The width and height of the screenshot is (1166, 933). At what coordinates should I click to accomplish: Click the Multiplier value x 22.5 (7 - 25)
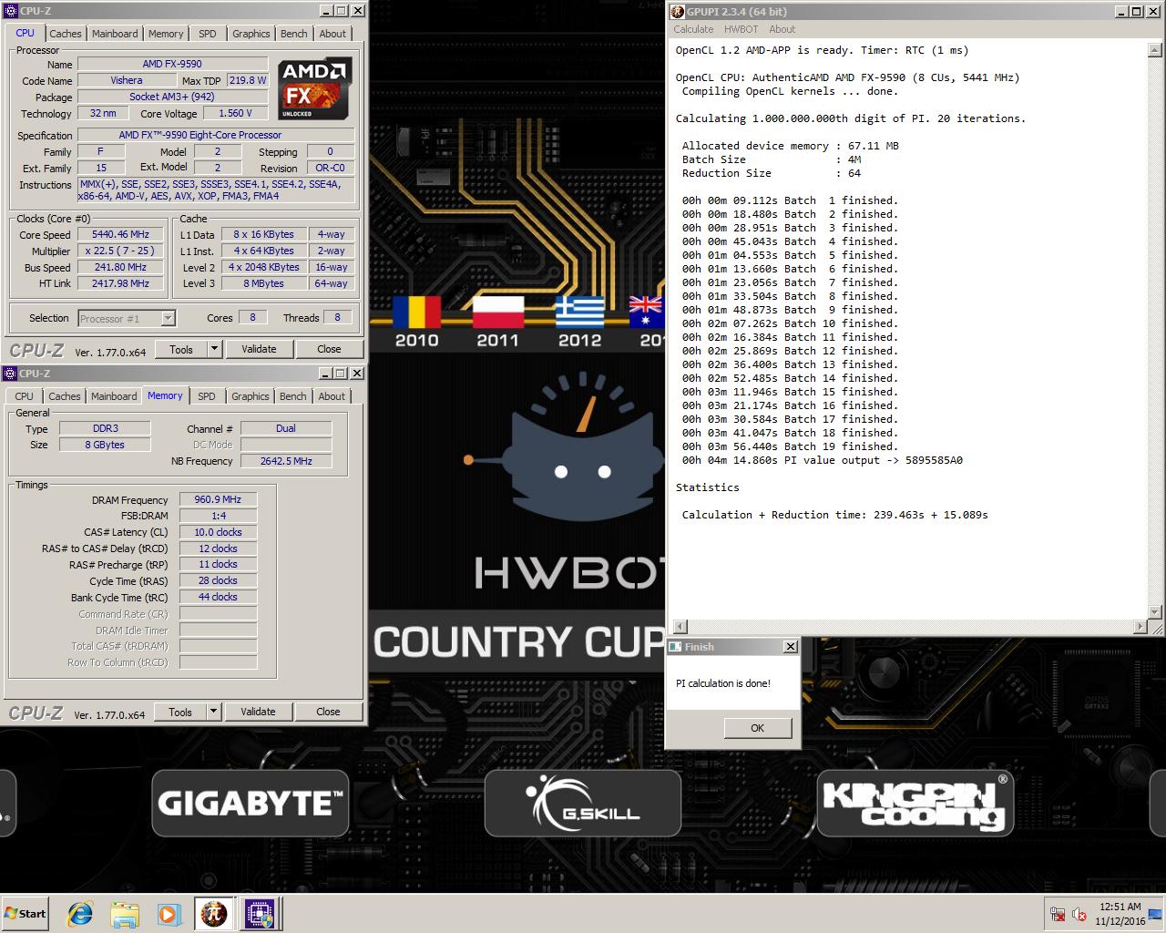click(120, 251)
